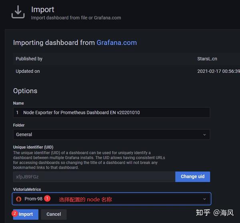
Task: Select the publisher value StarsL.cn
Action: tap(207, 59)
